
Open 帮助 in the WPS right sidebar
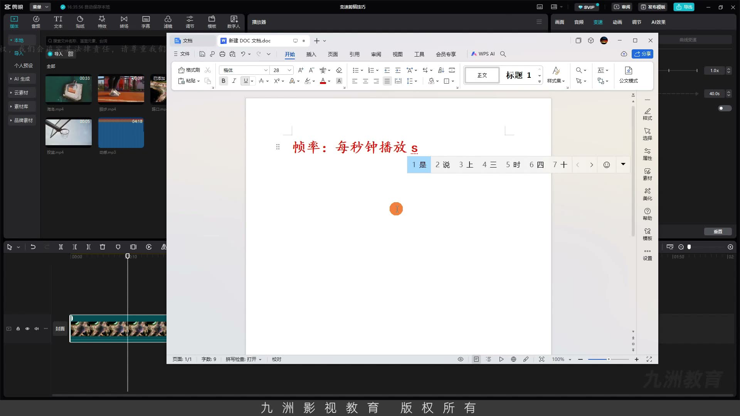647,214
